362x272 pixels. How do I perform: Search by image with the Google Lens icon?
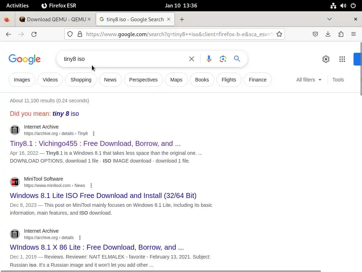[223, 59]
